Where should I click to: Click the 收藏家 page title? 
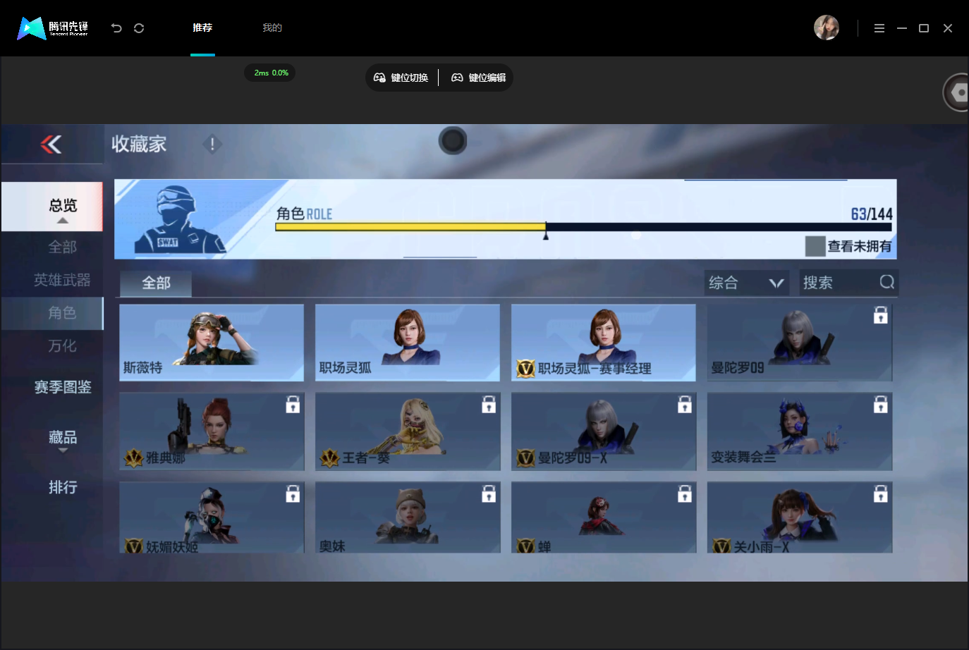pos(139,144)
